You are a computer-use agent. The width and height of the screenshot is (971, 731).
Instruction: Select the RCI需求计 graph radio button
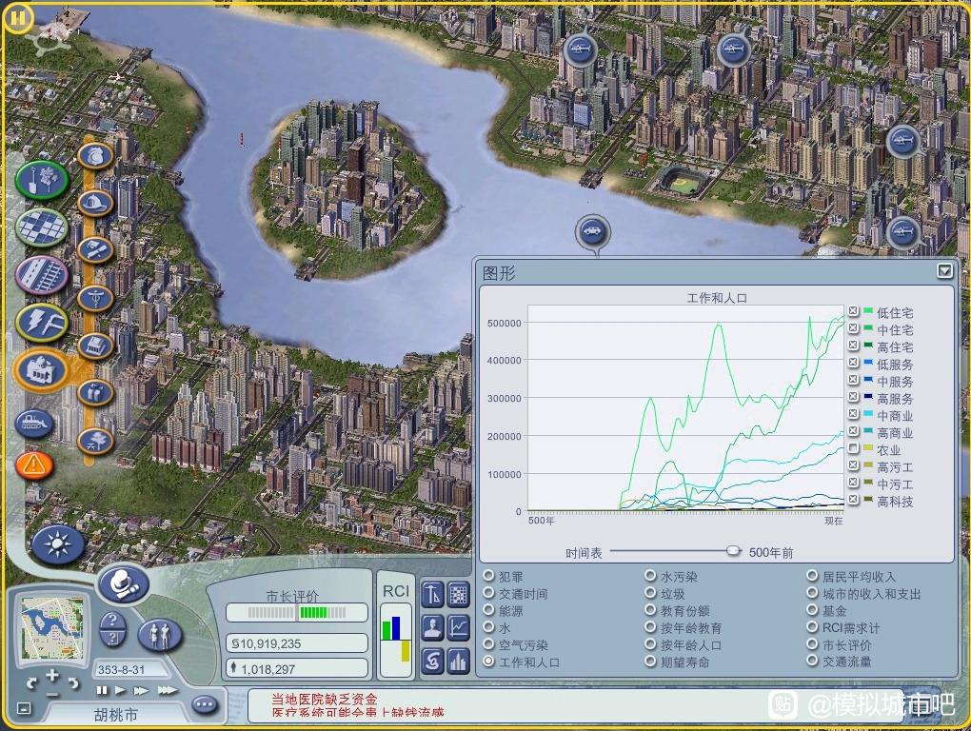tap(812, 627)
